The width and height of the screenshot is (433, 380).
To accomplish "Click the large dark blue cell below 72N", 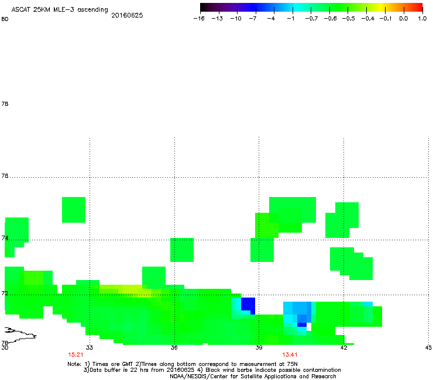I will click(x=248, y=305).
